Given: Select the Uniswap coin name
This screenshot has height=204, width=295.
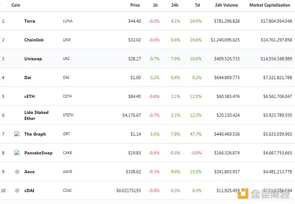Looking at the screenshot, I should (32, 58).
